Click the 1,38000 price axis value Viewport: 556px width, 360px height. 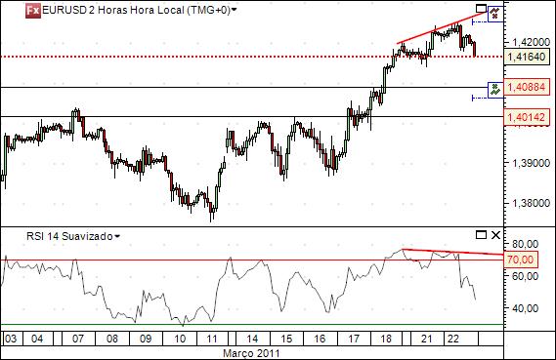tap(531, 204)
